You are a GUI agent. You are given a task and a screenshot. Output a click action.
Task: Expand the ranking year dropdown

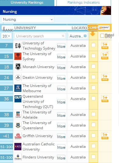click(6, 36)
